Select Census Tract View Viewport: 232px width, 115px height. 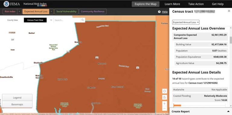[x=35, y=20]
